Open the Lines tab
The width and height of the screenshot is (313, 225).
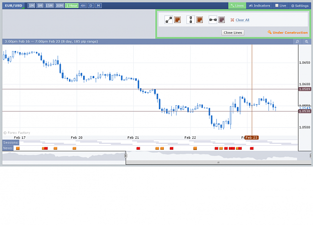point(237,6)
